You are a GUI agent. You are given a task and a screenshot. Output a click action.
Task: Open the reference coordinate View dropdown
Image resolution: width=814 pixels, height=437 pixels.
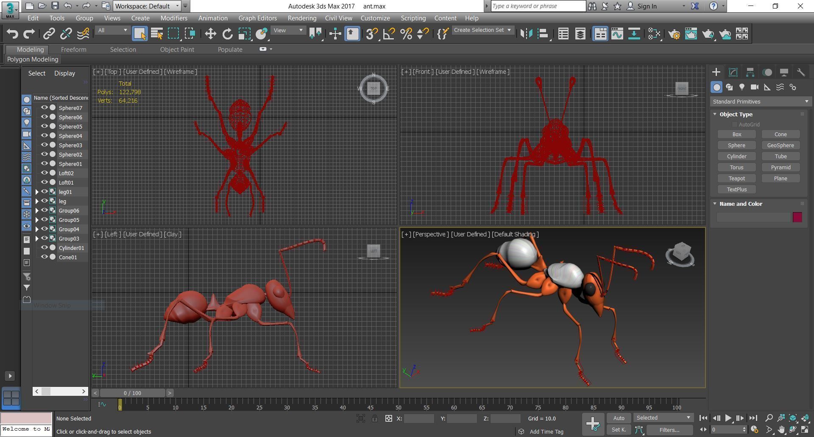click(x=288, y=30)
